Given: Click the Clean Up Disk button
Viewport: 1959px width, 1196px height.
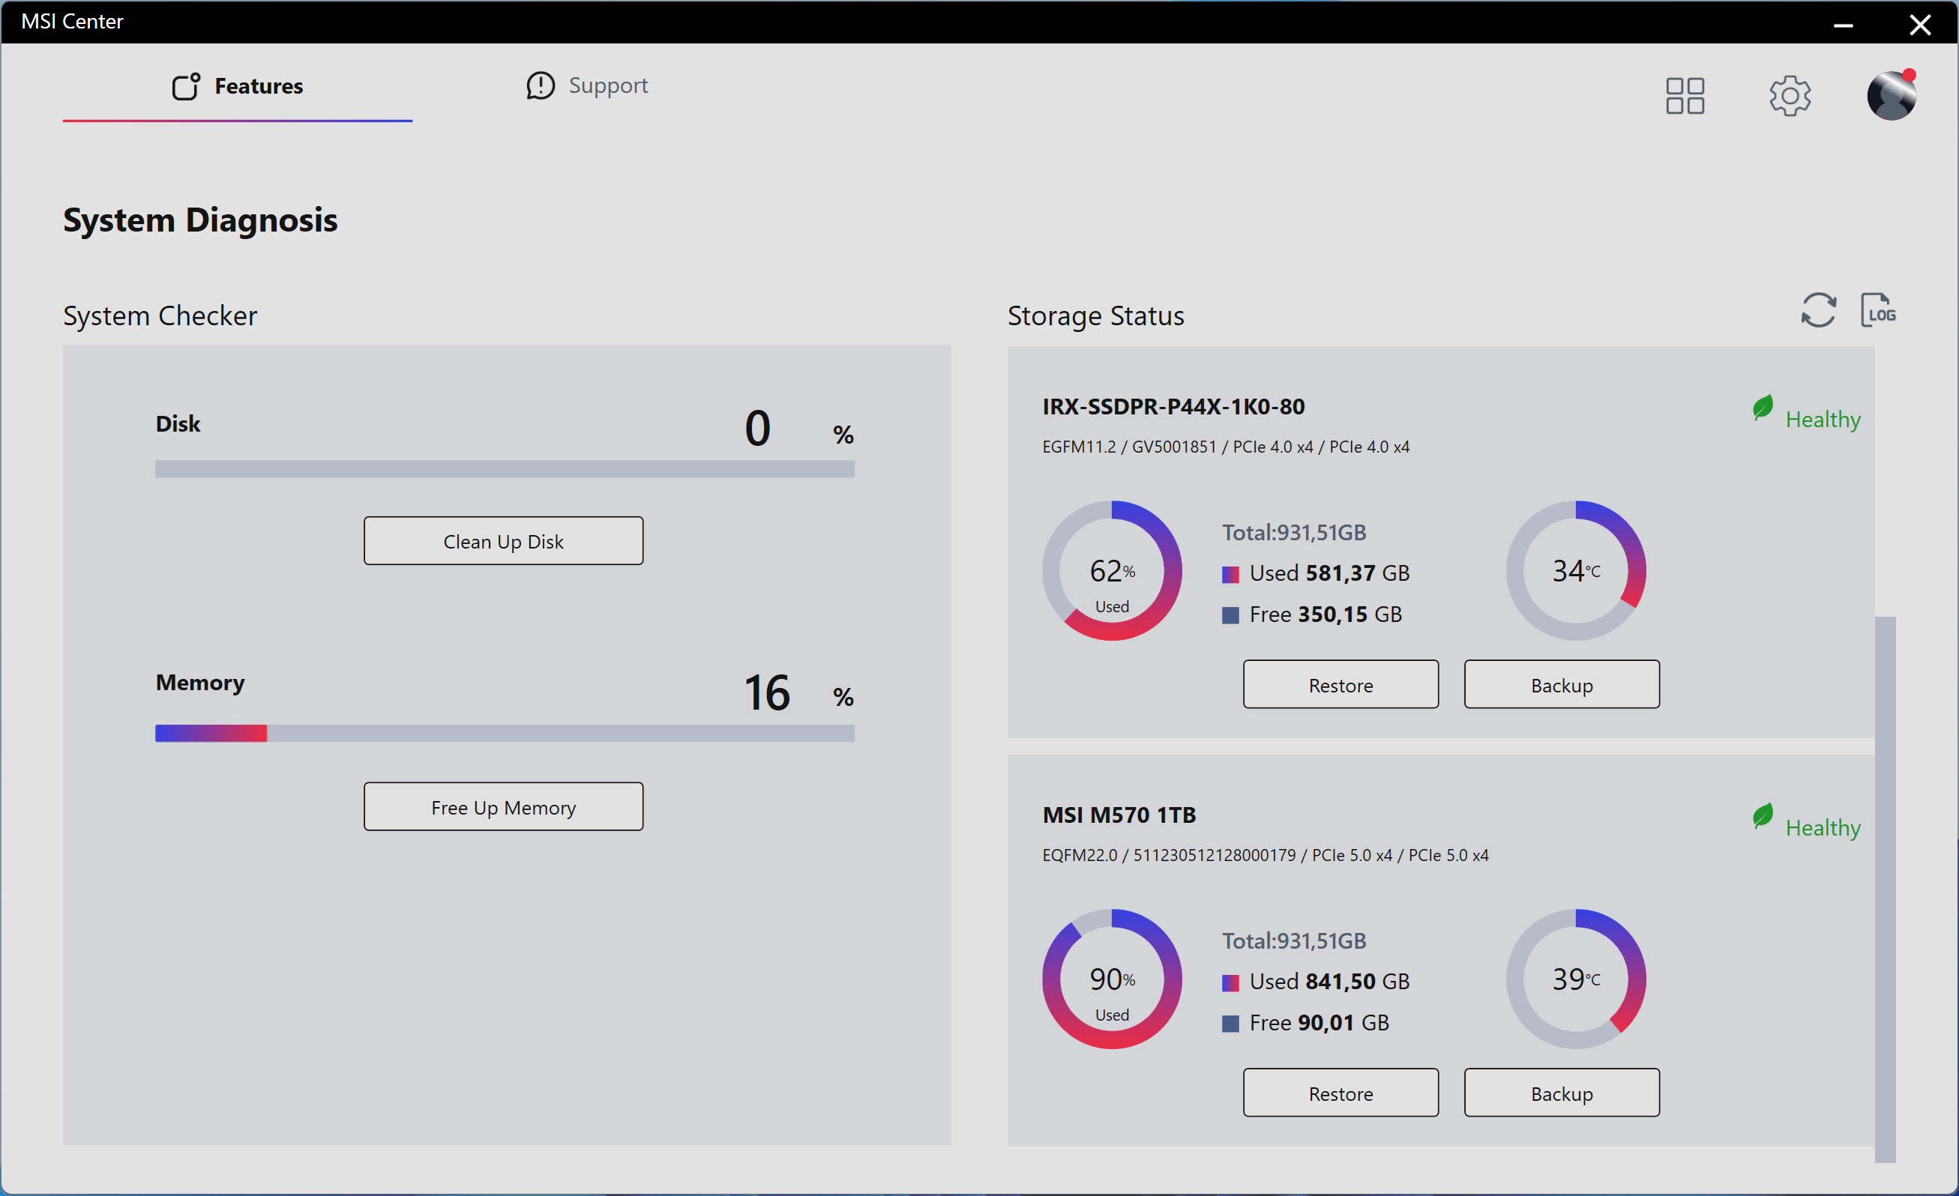Looking at the screenshot, I should pyautogui.click(x=503, y=541).
